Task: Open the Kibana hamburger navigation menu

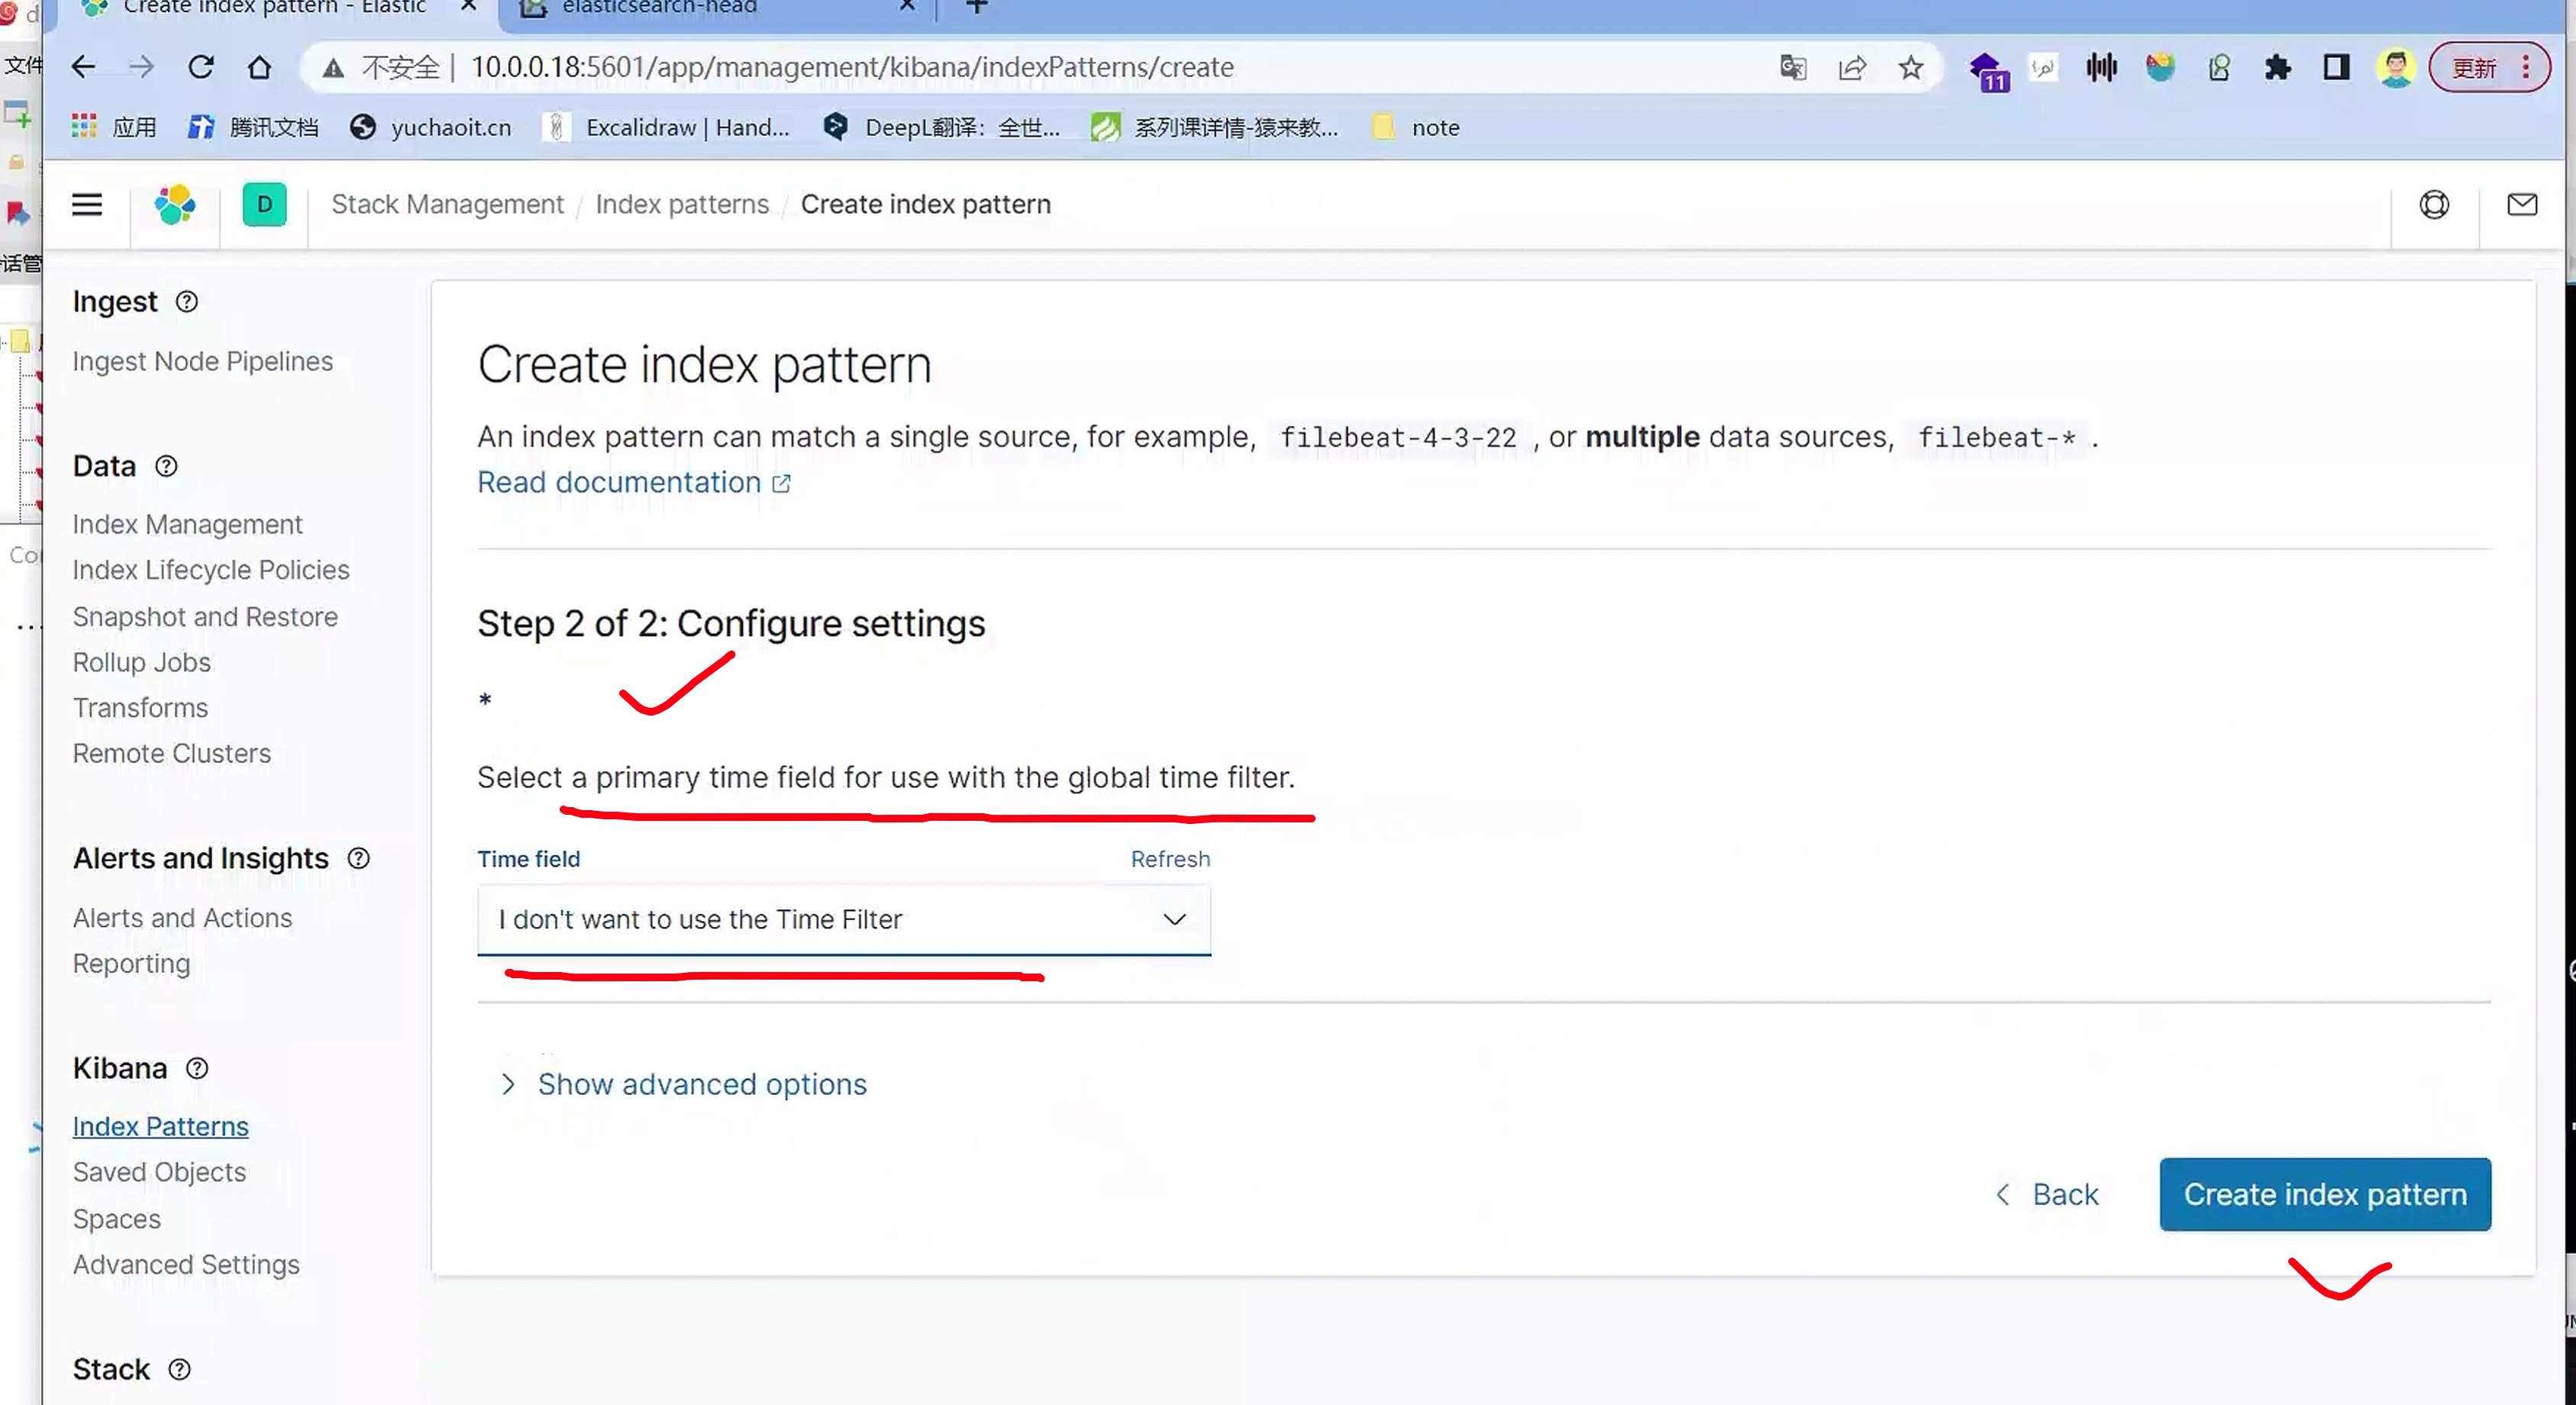Action: click(87, 205)
